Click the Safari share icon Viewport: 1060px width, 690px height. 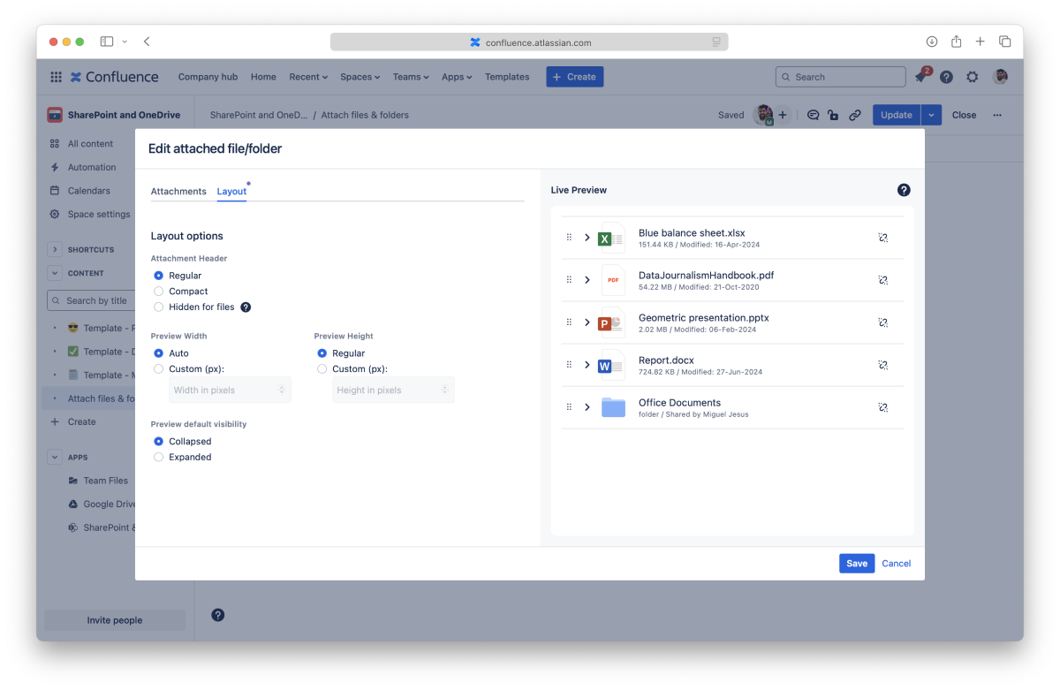(x=956, y=42)
